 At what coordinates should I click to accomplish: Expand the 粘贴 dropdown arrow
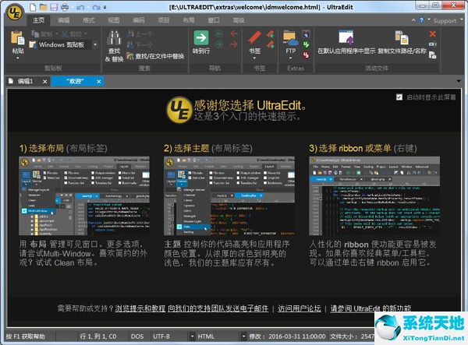pyautogui.click(x=18, y=58)
